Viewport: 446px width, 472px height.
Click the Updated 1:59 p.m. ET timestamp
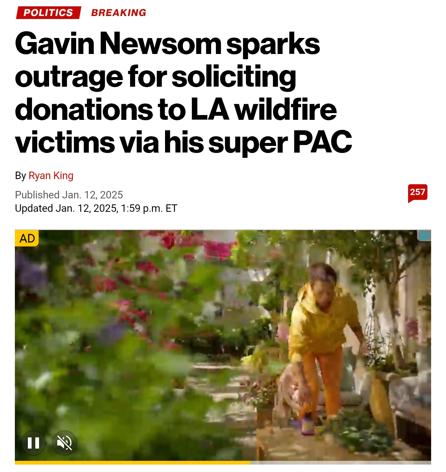coord(96,208)
